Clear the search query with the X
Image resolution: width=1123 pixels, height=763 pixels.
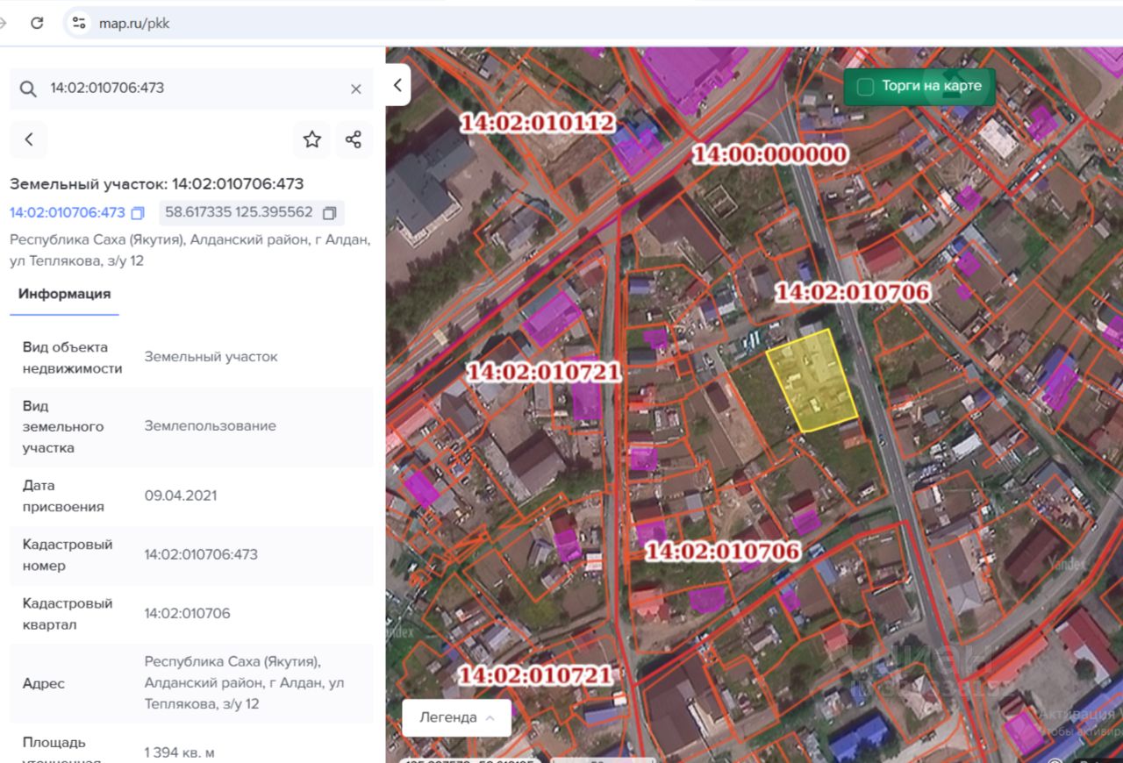point(356,89)
